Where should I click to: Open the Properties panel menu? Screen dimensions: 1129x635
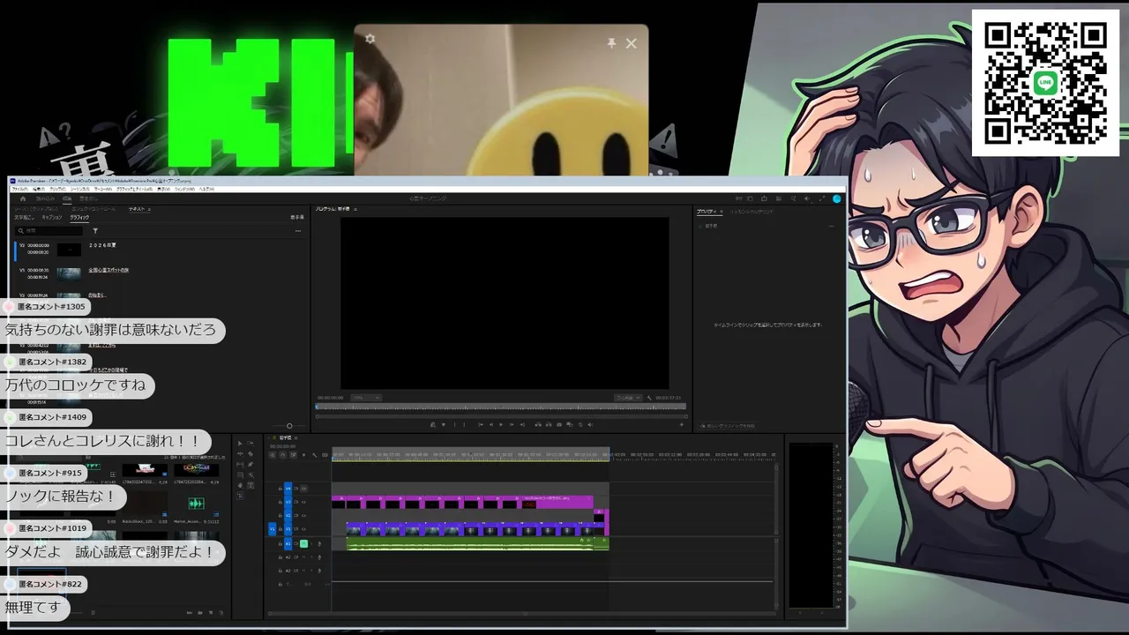coord(721,212)
